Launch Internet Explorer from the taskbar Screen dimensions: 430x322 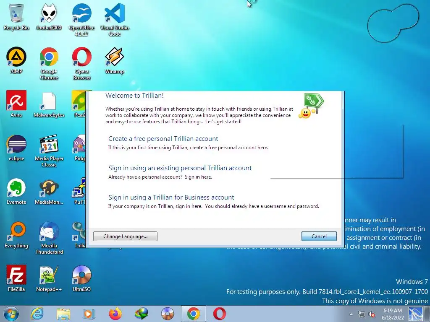37,314
